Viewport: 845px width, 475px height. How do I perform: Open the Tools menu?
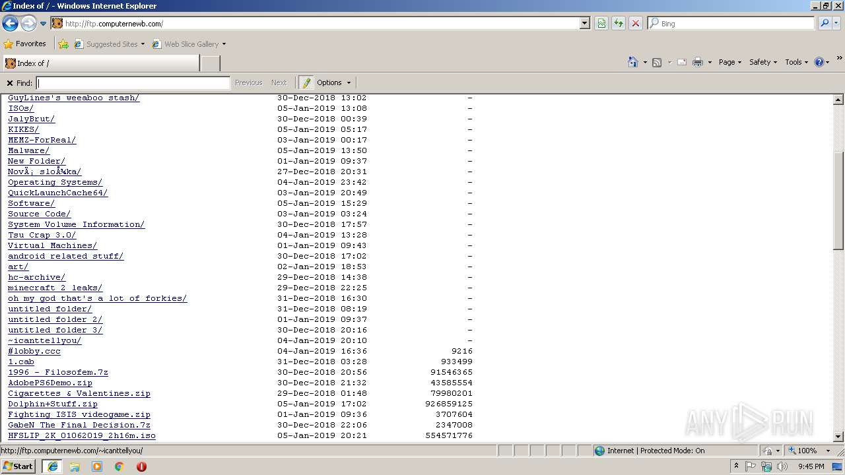(x=797, y=62)
